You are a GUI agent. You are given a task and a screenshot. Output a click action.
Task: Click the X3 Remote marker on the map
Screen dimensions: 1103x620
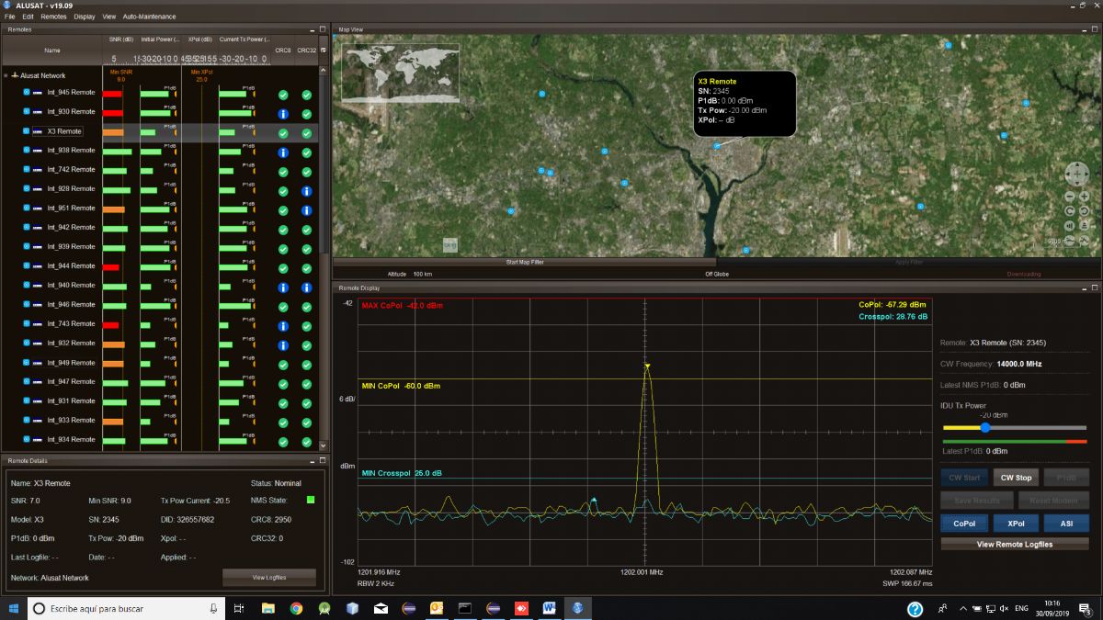point(717,146)
